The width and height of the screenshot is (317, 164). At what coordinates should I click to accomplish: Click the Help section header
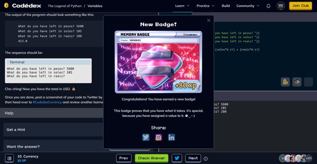tap(52, 113)
